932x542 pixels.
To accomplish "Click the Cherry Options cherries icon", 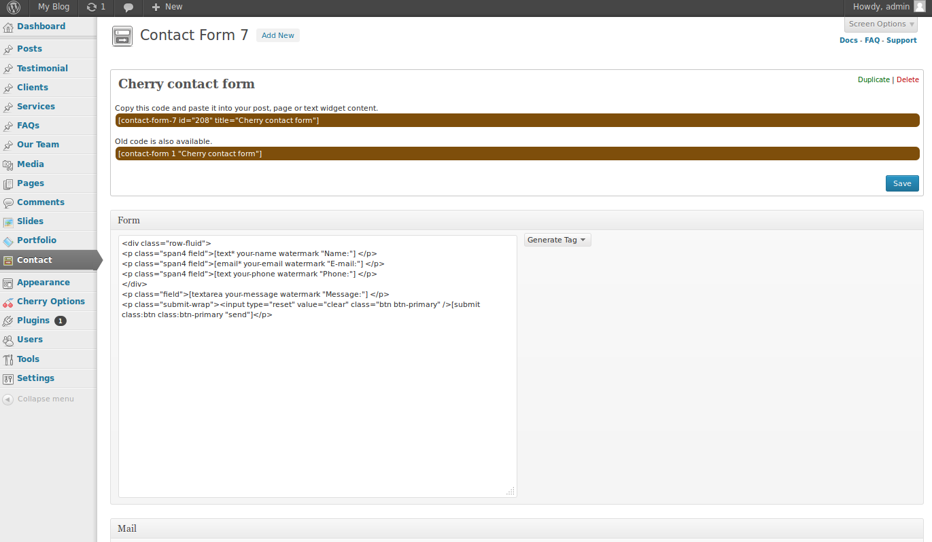I will coord(8,302).
